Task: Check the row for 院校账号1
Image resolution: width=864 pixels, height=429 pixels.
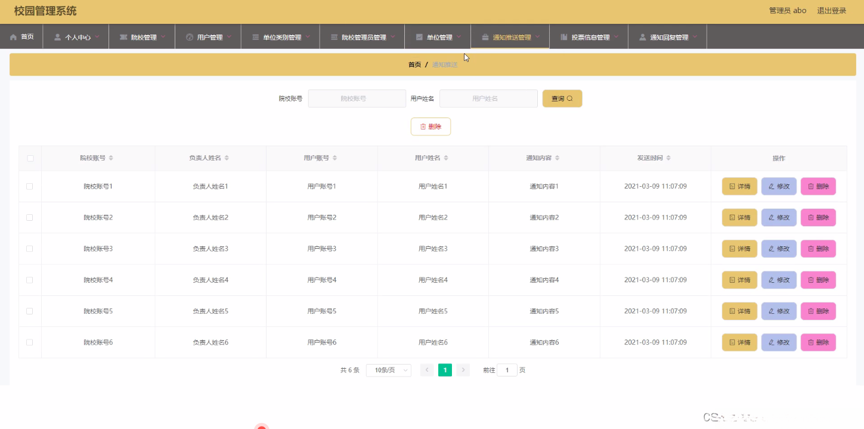Action: tap(30, 187)
